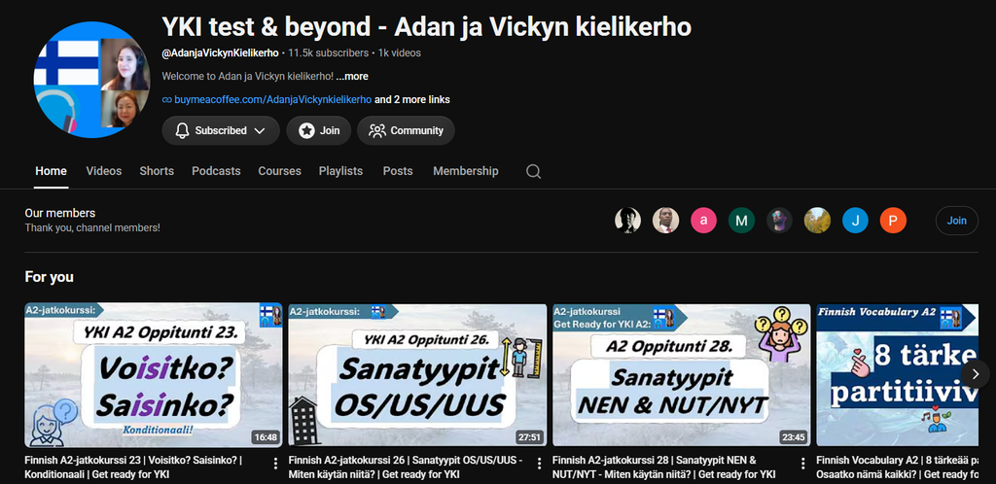996x484 pixels.
Task: Click the first member avatar with sketch portrait
Action: [x=627, y=221]
